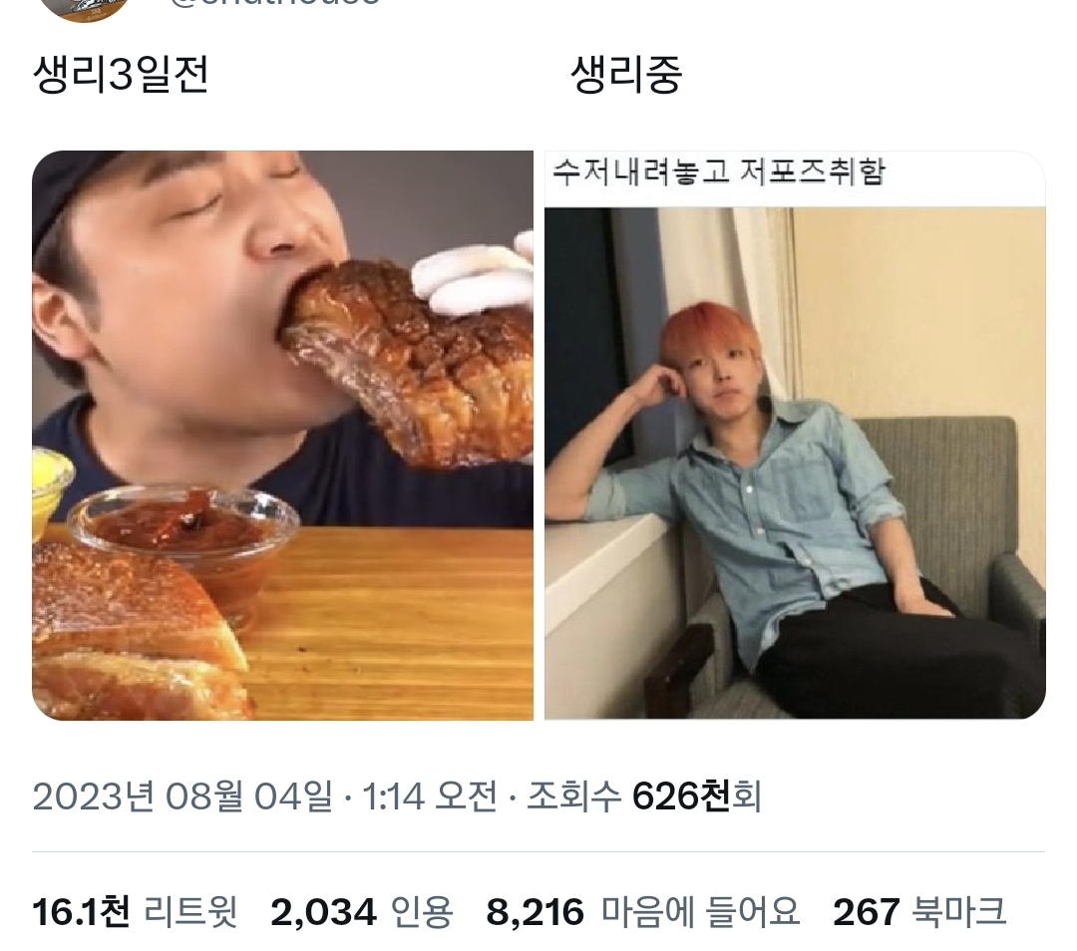
Task: Click the 리트윗 label
Action: pyautogui.click(x=190, y=912)
